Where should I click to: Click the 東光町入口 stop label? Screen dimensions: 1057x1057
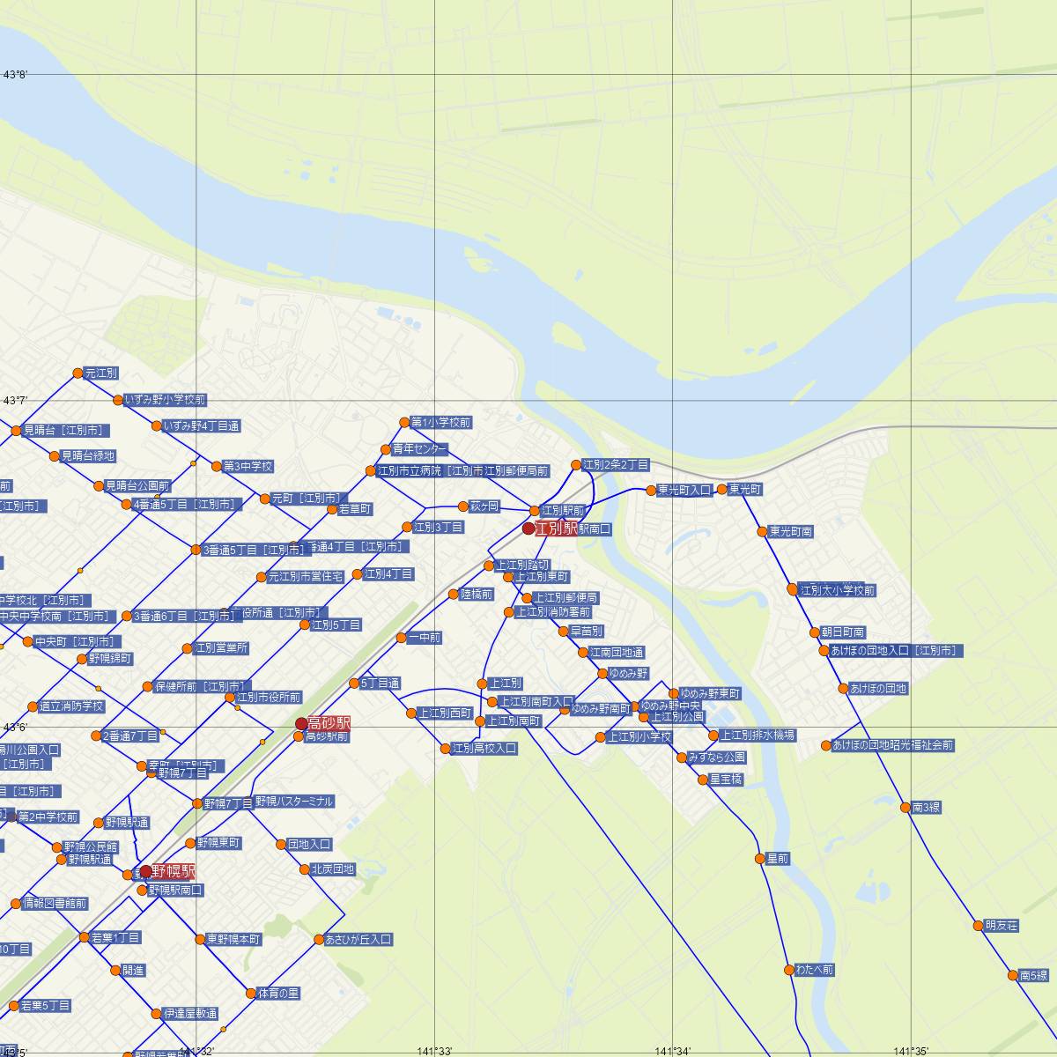(684, 491)
